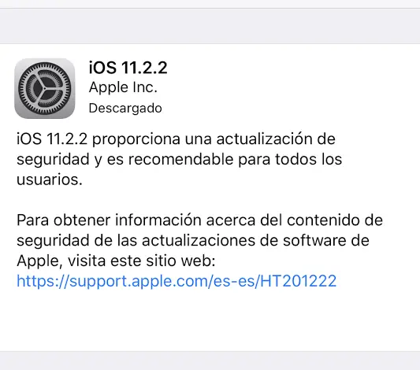
Task: Click the gray section below the update details
Action: click(210, 361)
